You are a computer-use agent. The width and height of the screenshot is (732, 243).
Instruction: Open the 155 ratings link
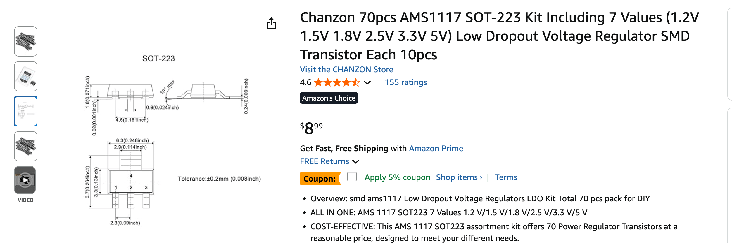pyautogui.click(x=406, y=82)
